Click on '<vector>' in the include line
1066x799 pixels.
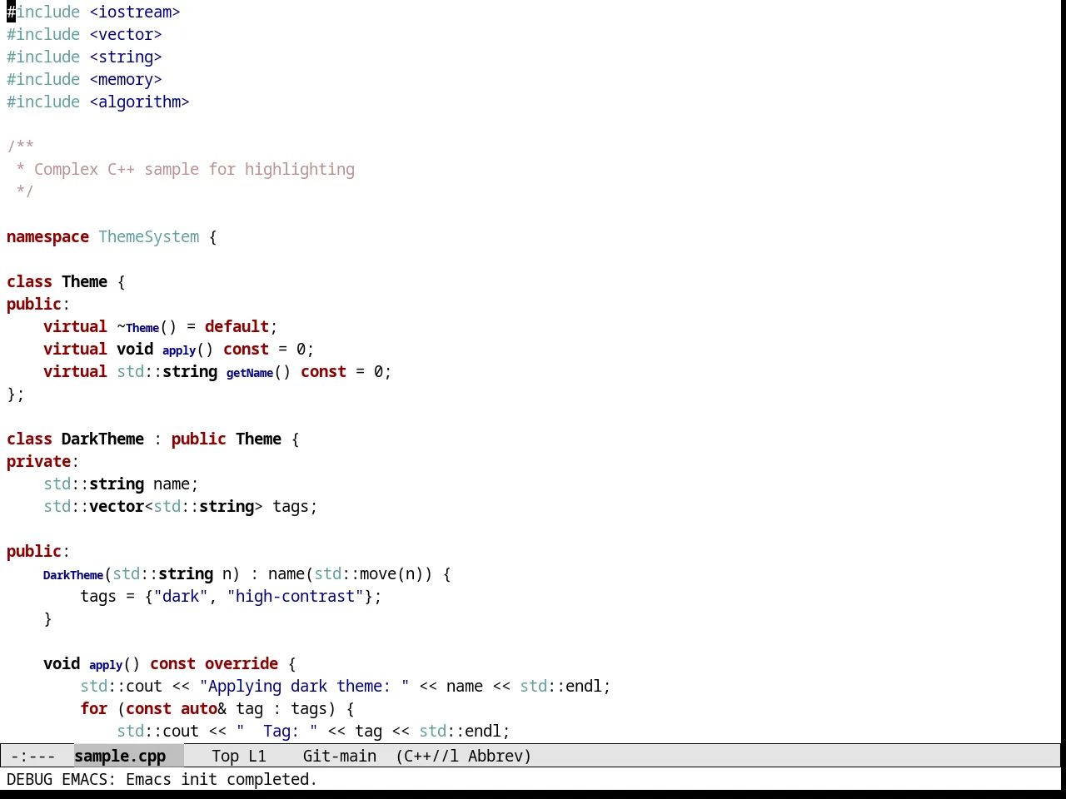tap(126, 34)
